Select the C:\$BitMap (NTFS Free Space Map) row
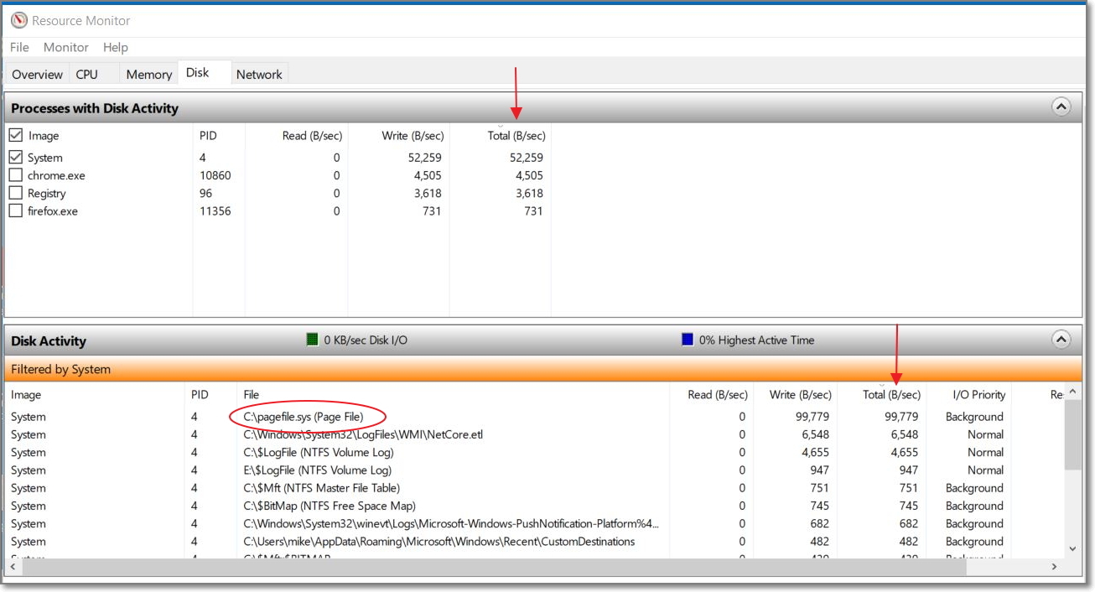Screen dimensions: 1095x592 click(535, 506)
